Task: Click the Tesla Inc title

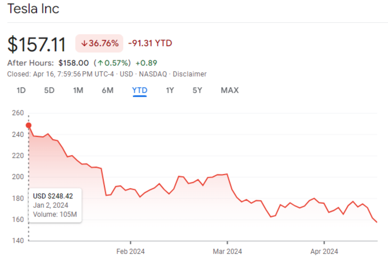Action: 33,9
